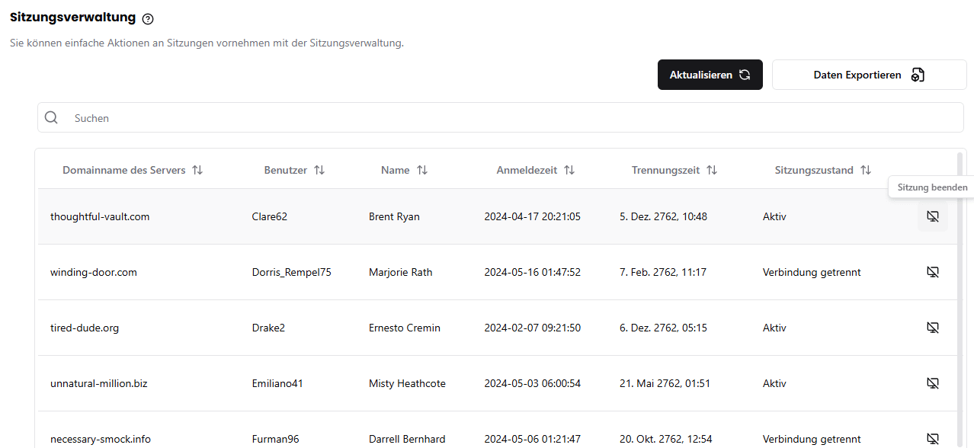
Task: Click Aktiv status of Emiliano41 row
Action: 774,383
